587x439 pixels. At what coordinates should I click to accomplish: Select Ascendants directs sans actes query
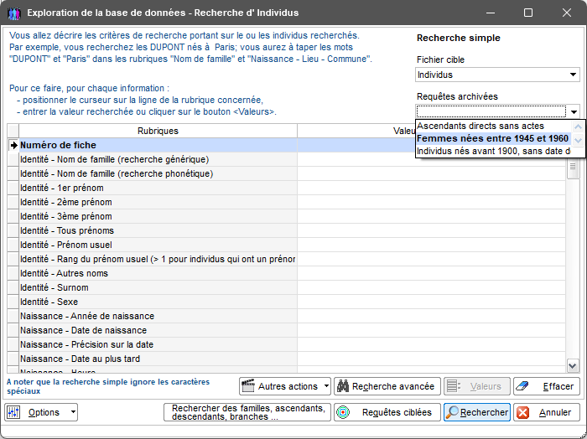point(493,126)
